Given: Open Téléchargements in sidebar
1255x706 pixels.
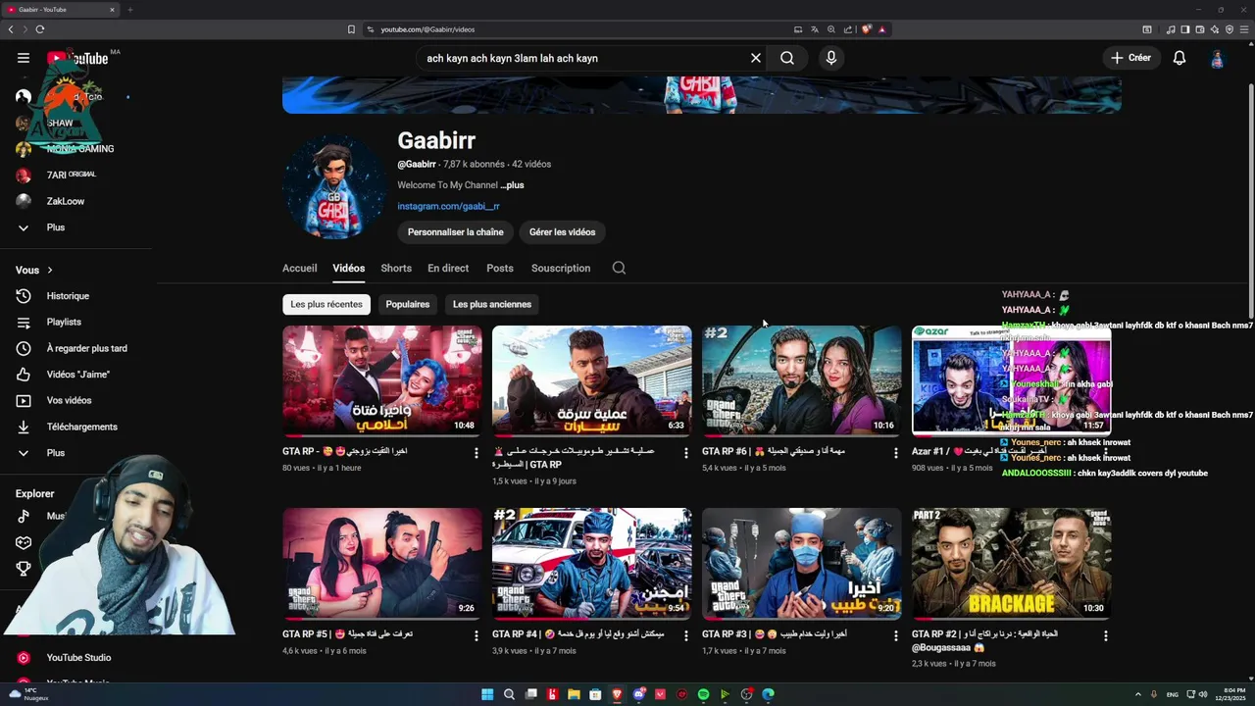Looking at the screenshot, I should (76, 427).
